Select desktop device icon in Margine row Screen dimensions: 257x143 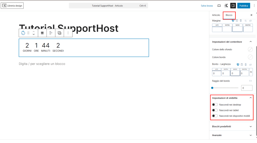pyautogui.click(x=233, y=20)
